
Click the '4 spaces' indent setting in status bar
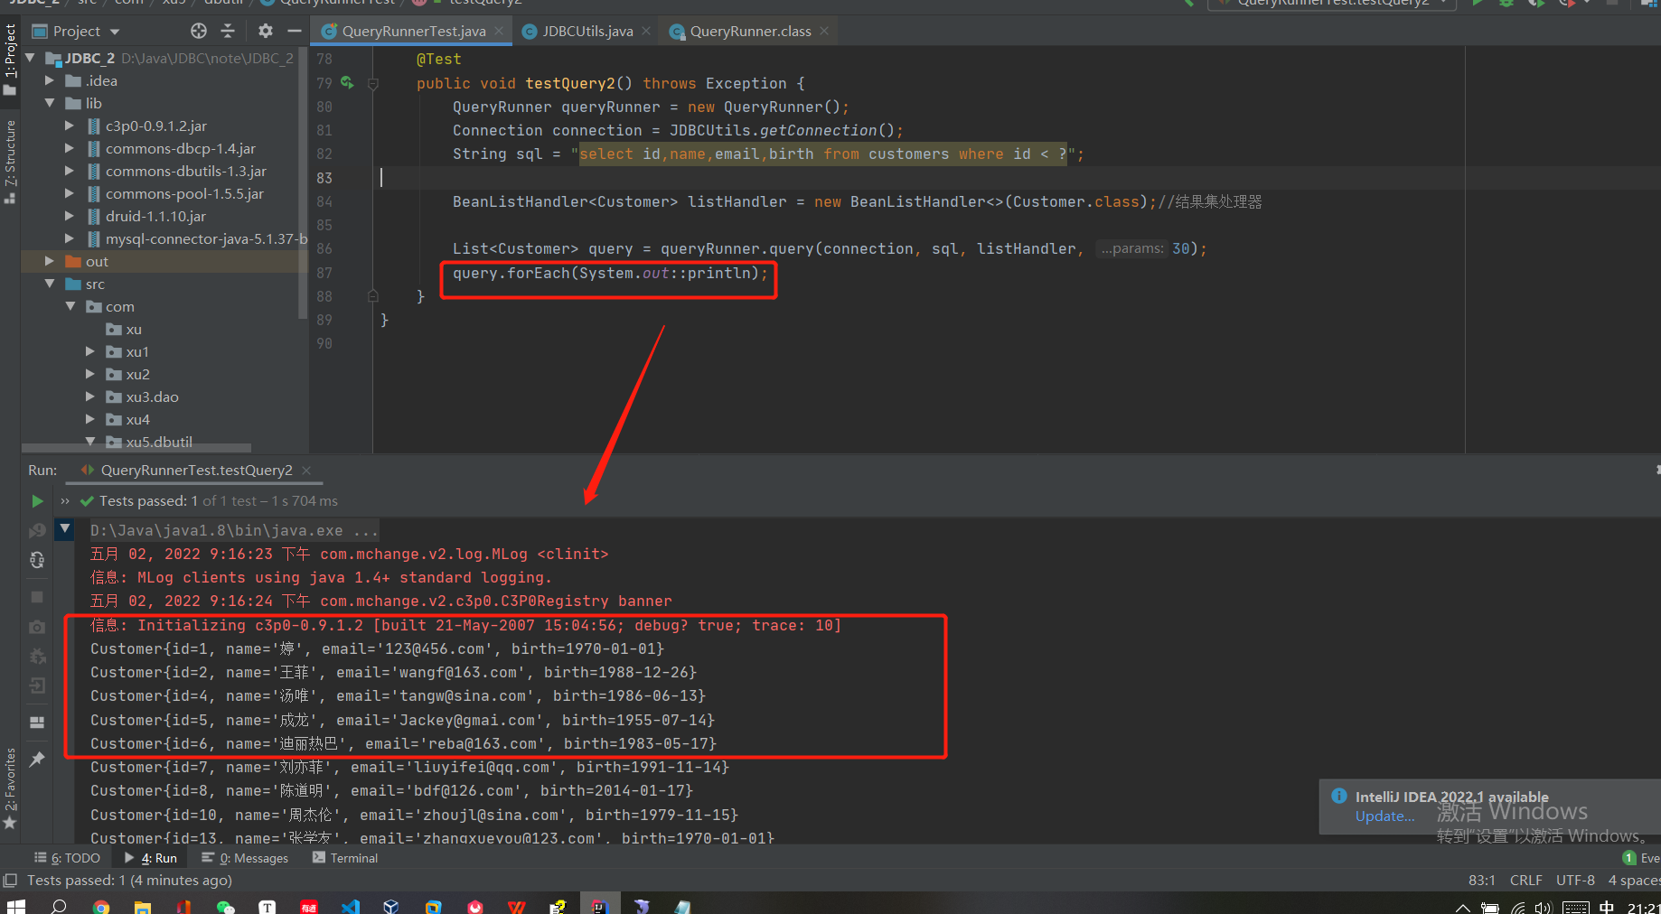[x=1634, y=880]
